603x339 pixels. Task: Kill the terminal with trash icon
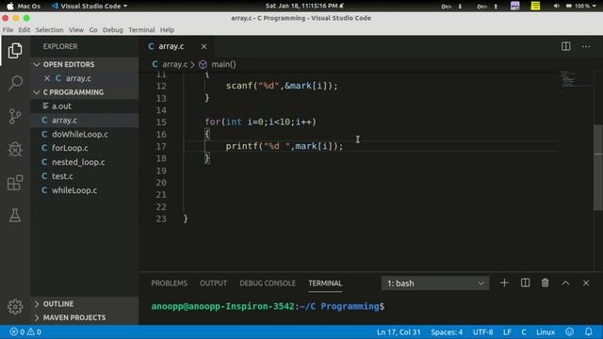[x=545, y=282]
